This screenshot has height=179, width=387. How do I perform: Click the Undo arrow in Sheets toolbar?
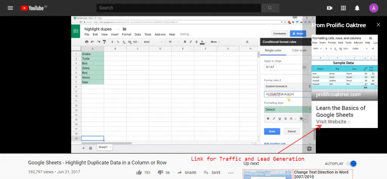tap(93, 42)
